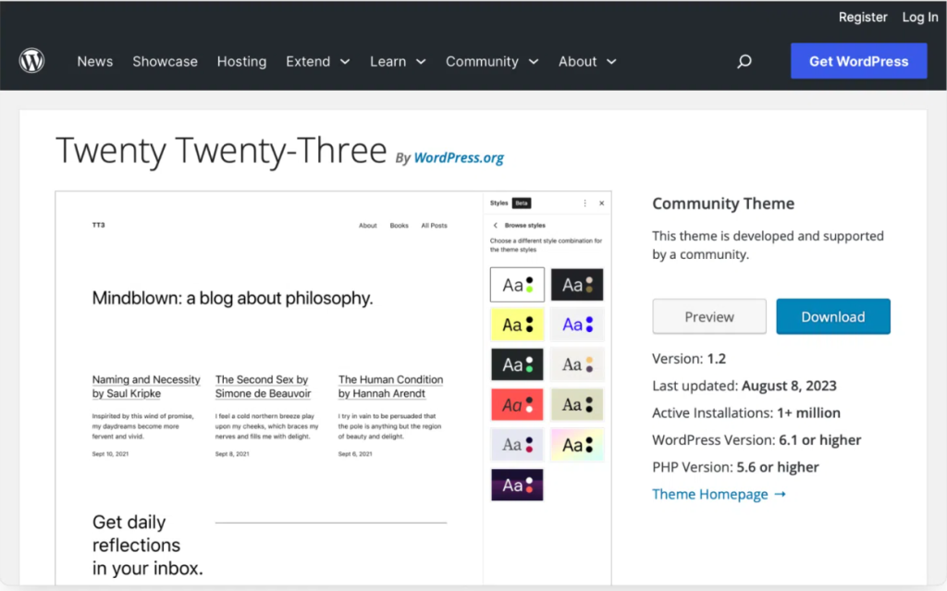This screenshot has height=591, width=947.
Task: Click the Preview button
Action: pos(709,316)
